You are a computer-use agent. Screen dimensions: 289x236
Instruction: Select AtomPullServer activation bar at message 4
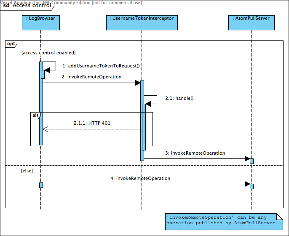tap(252, 186)
